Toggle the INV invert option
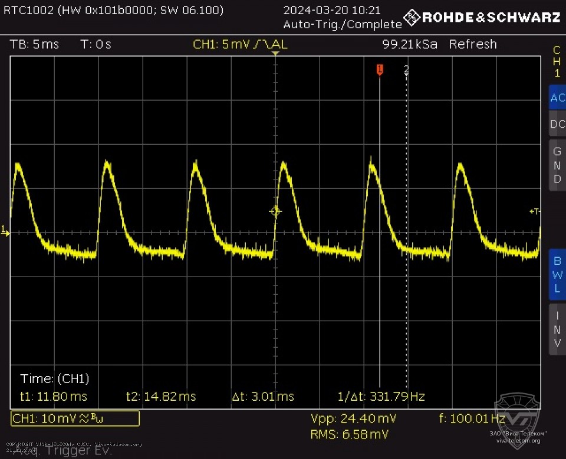The image size is (566, 459). (557, 328)
